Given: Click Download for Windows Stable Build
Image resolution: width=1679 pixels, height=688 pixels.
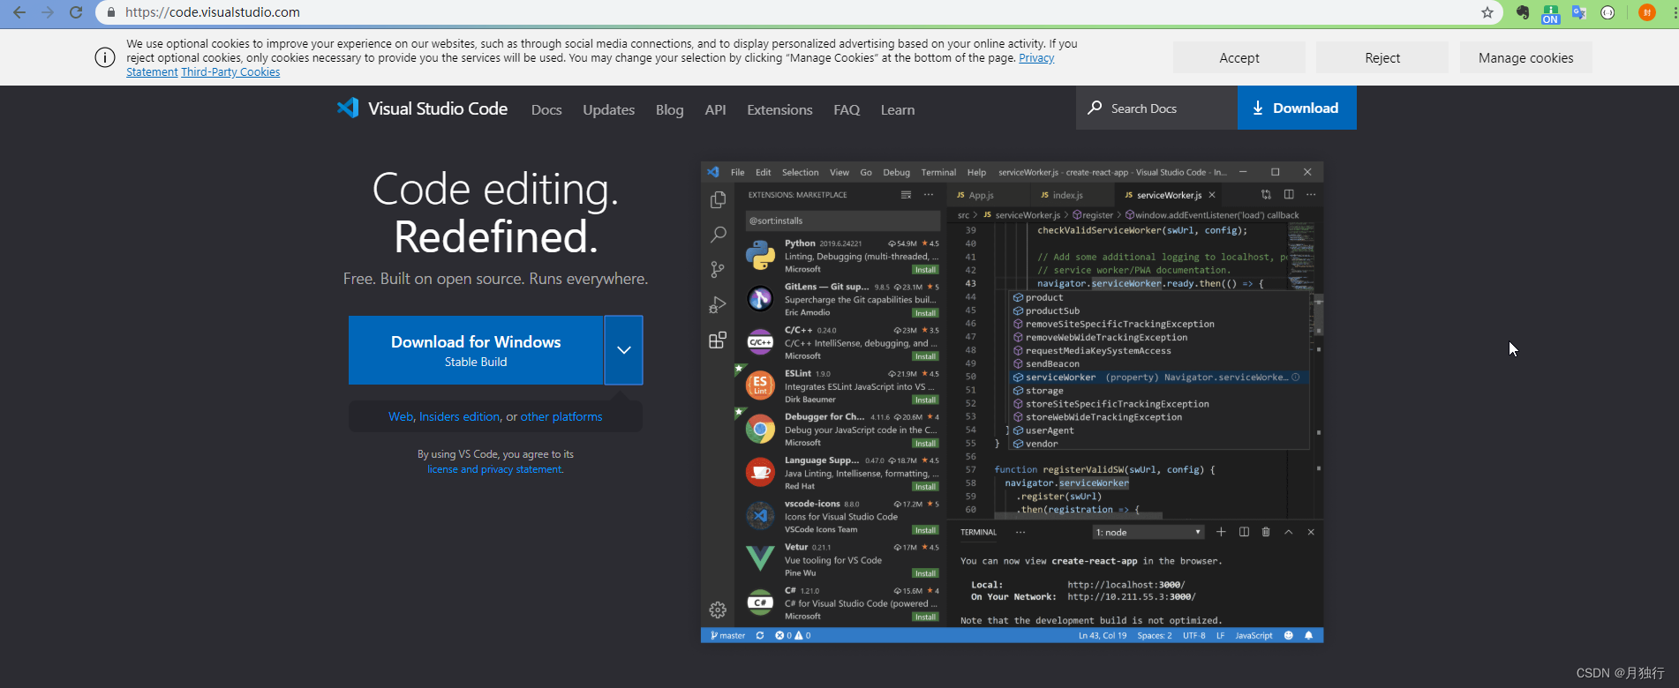Looking at the screenshot, I should click(x=476, y=350).
